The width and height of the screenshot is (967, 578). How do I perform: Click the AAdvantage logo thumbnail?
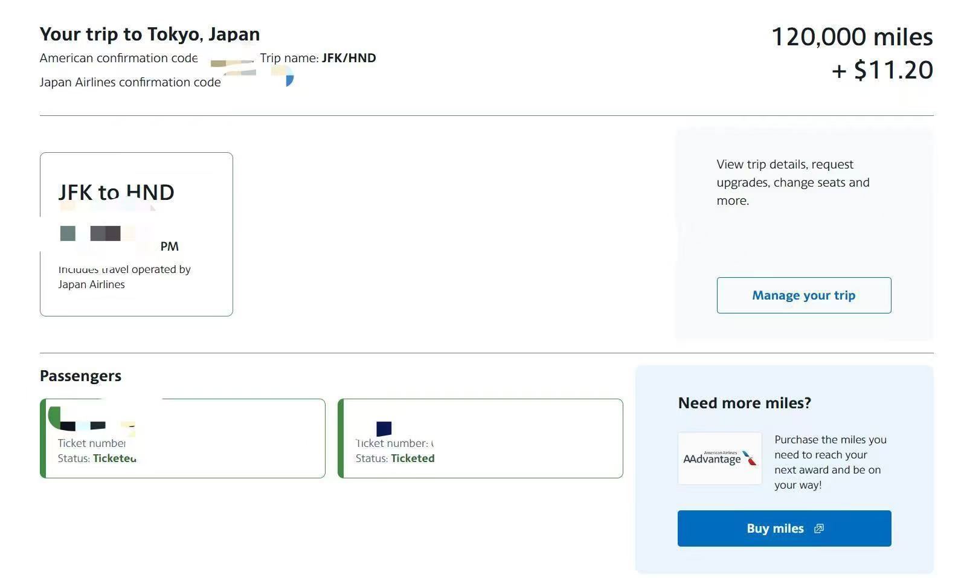(719, 458)
